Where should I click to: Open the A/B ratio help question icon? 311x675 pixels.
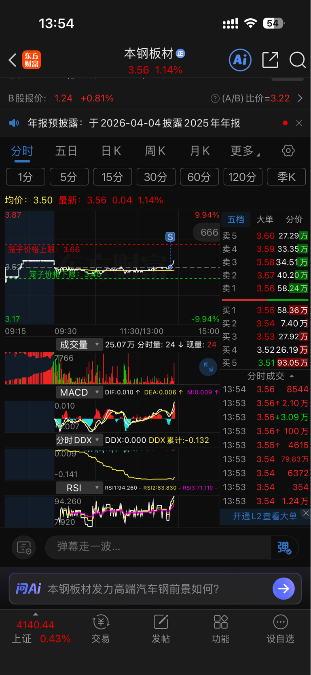pos(215,99)
